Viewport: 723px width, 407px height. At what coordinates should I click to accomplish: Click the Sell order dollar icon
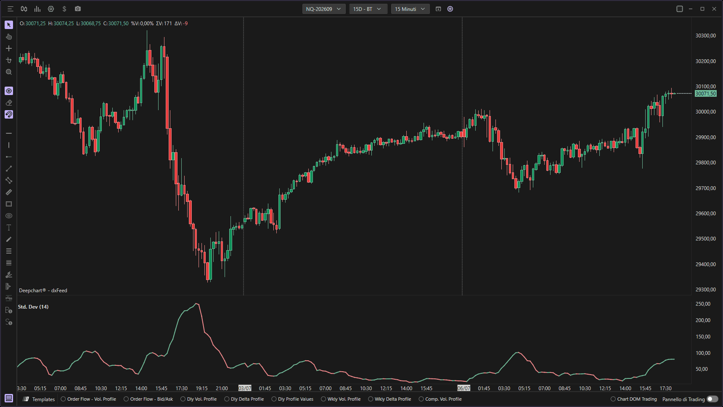pos(9,322)
